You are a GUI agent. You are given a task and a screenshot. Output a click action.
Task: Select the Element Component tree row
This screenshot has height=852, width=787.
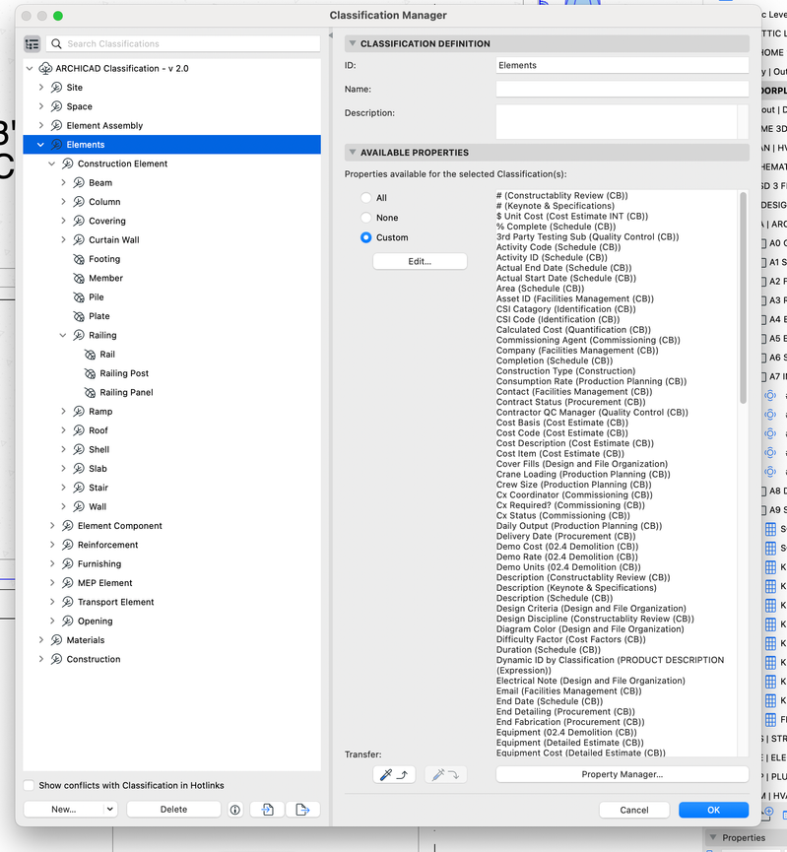[x=171, y=526]
